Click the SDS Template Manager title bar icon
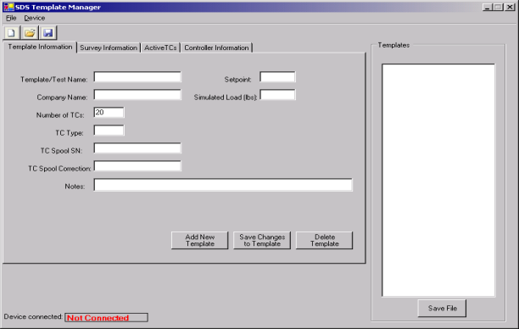Viewport: 519px width, 329px height. coord(8,7)
